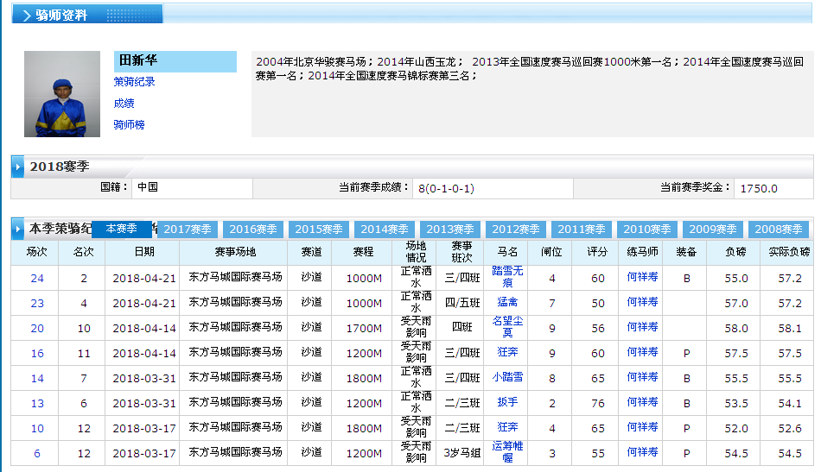Go to the 骑师榜 link
Screen dimensions: 821x472
(129, 125)
